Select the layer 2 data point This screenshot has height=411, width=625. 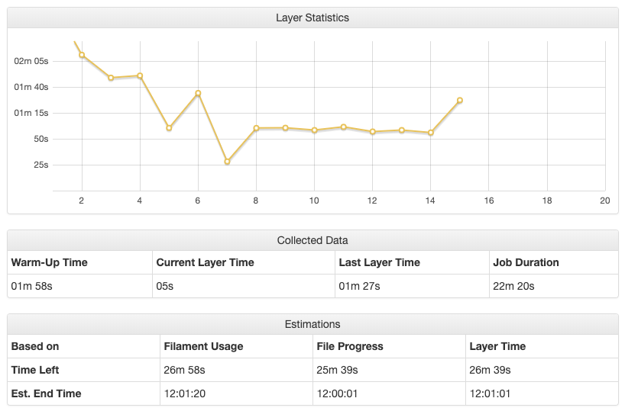click(82, 55)
